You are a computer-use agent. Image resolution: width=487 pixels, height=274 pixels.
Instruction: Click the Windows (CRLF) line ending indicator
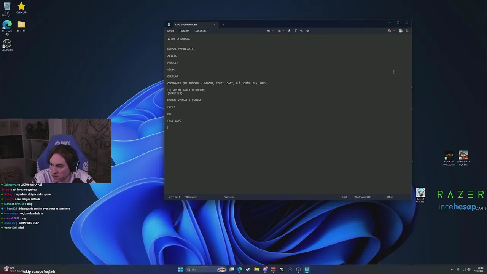coord(363,197)
